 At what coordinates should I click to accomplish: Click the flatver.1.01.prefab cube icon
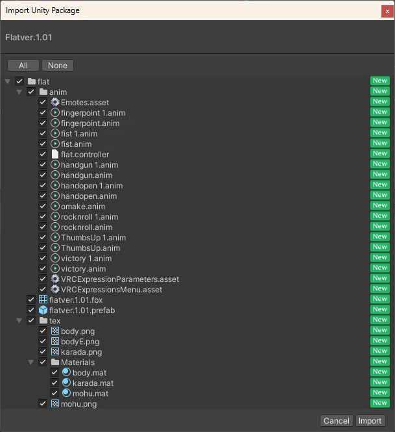point(43,311)
